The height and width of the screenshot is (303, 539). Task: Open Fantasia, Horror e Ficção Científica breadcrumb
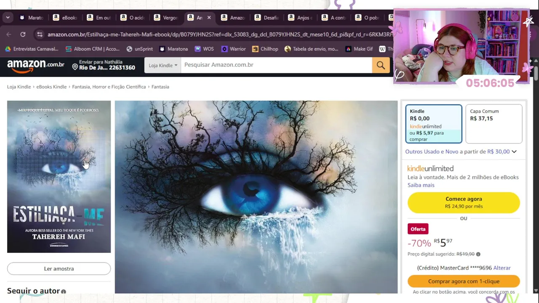[109, 87]
